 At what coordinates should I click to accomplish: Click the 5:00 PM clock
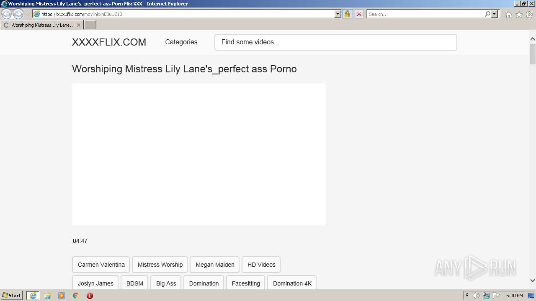(514, 296)
